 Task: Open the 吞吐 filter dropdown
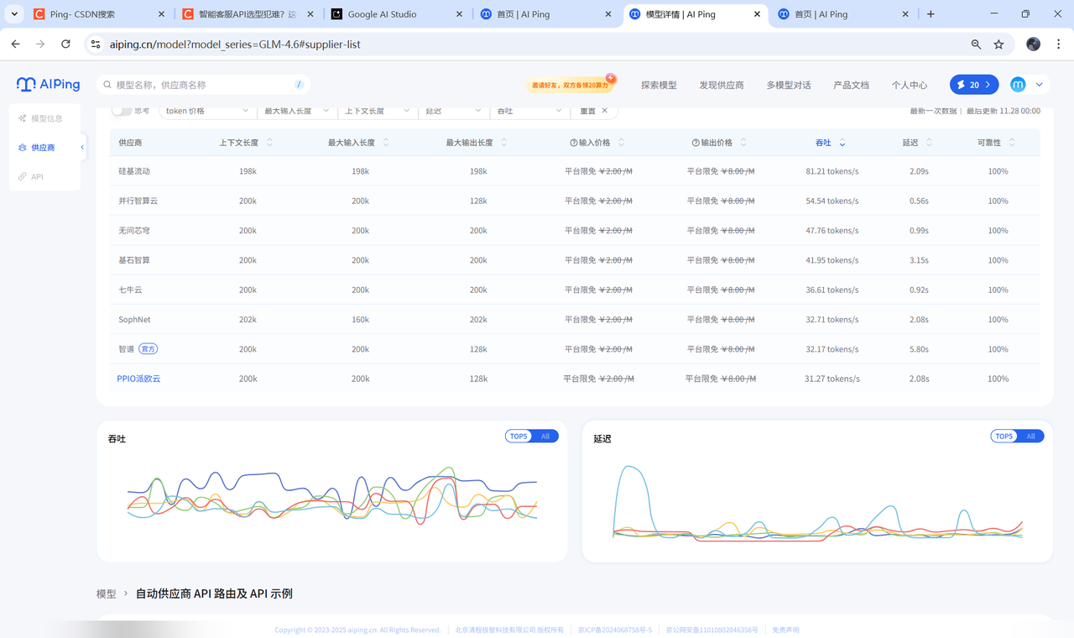[x=530, y=111]
